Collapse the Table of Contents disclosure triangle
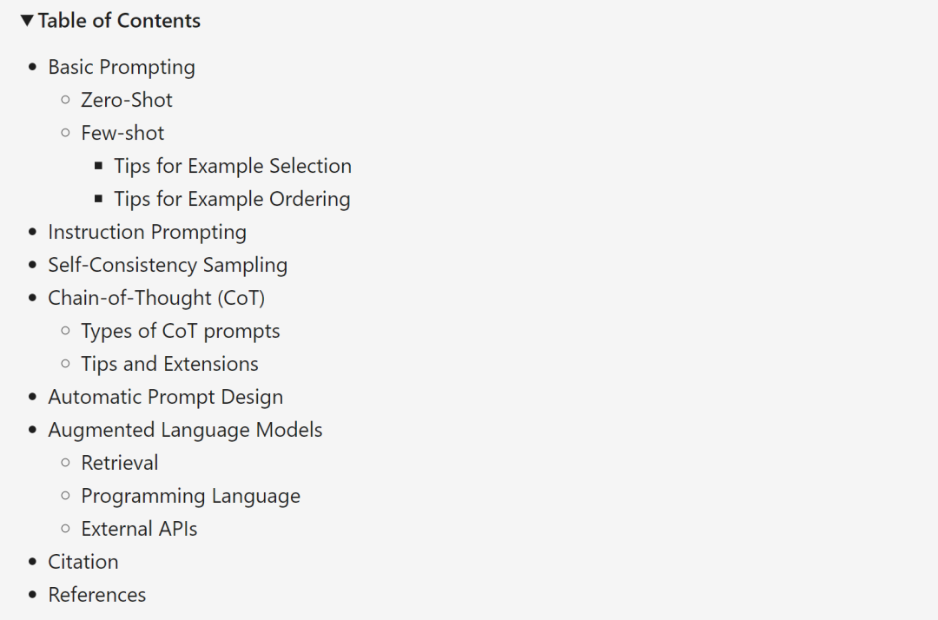938x620 pixels. click(25, 19)
